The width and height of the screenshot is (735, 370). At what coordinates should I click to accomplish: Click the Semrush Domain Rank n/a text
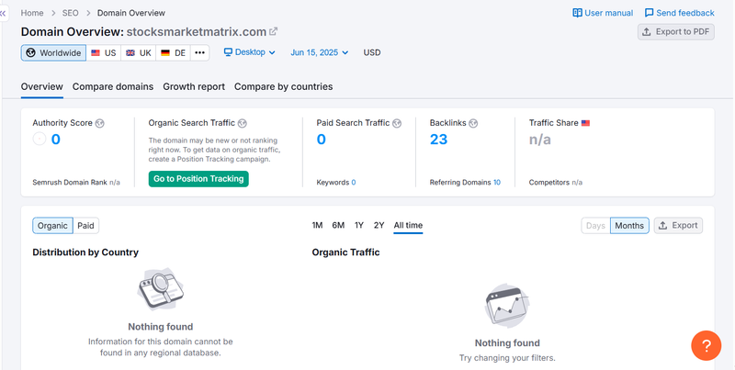76,182
